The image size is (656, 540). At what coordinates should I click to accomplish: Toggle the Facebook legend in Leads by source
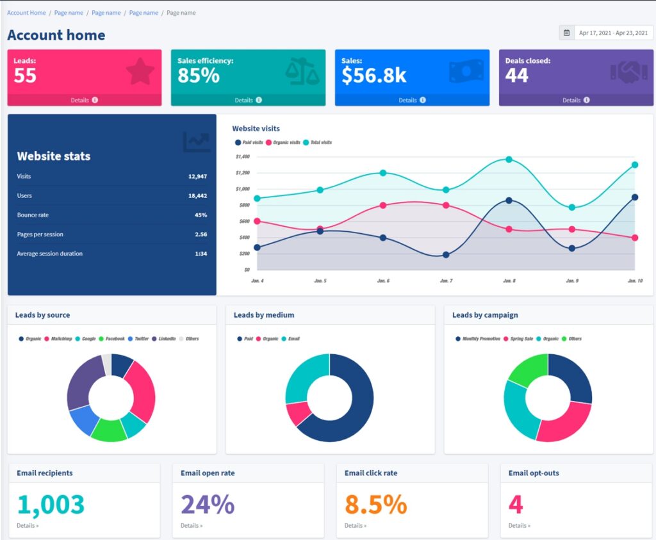click(111, 339)
